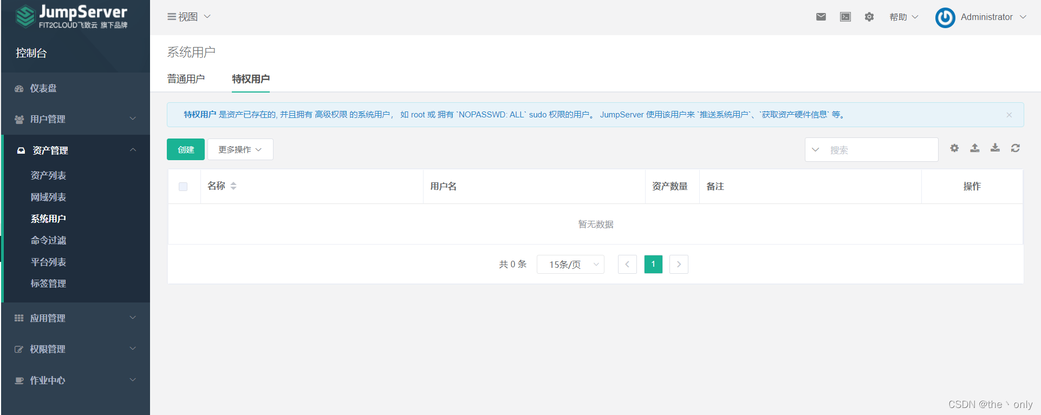The image size is (1041, 415).
Task: Click the 共 0 条 total count
Action: pos(513,264)
